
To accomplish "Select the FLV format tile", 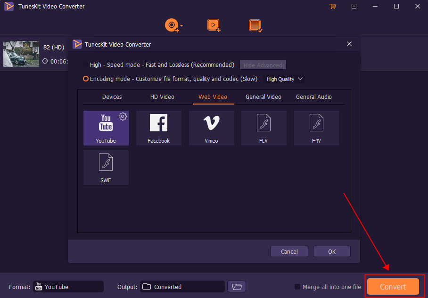I will [x=263, y=128].
